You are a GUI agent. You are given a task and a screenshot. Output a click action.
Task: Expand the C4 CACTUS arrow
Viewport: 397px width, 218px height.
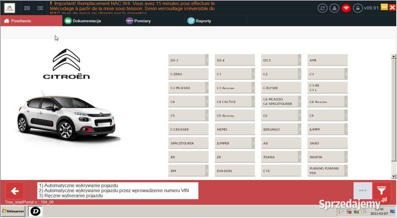click(253, 102)
